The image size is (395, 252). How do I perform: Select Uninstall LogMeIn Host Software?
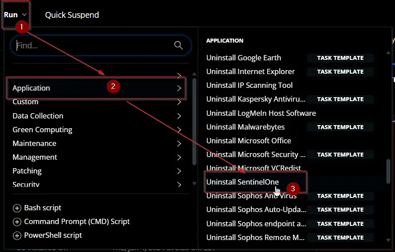[261, 113]
